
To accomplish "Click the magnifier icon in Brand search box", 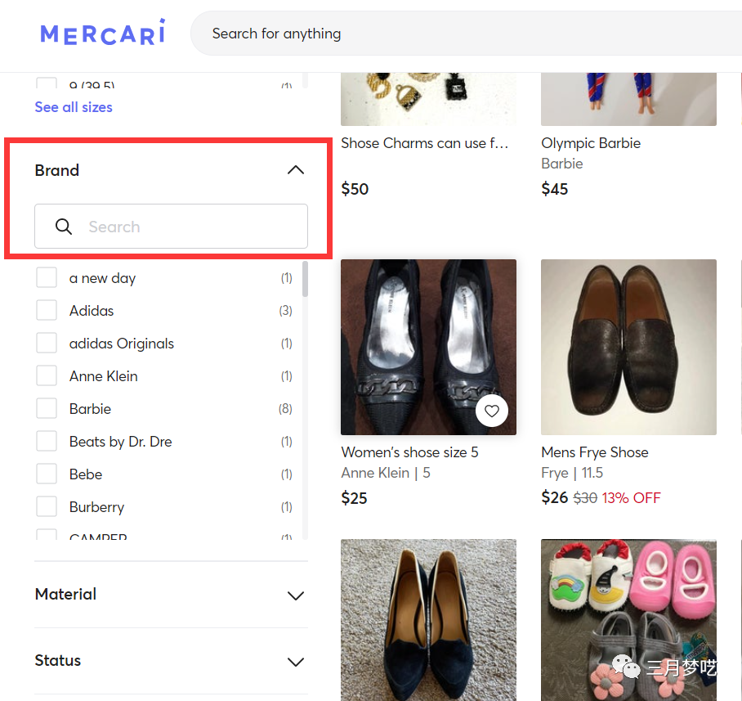I will click(63, 227).
